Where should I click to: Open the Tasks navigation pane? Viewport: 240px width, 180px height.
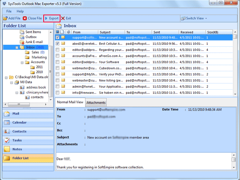[x=28, y=140]
